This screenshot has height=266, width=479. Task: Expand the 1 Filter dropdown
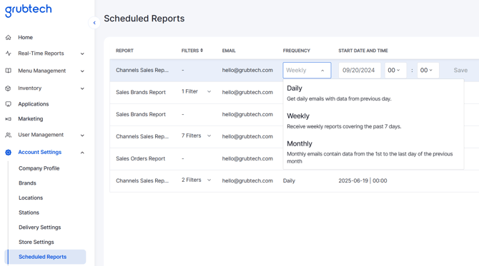tap(209, 92)
